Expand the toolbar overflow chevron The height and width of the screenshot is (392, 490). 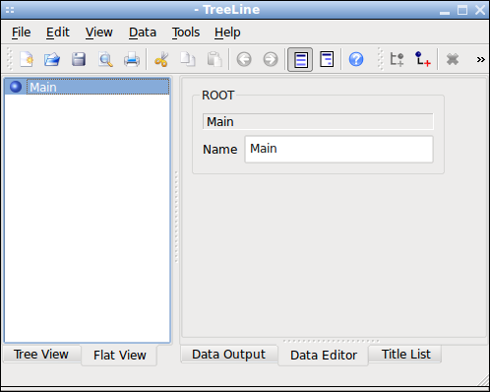point(481,59)
